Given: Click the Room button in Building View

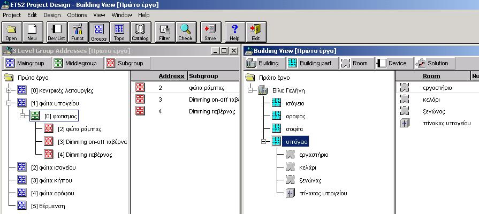Looking at the screenshot, I should point(355,63).
